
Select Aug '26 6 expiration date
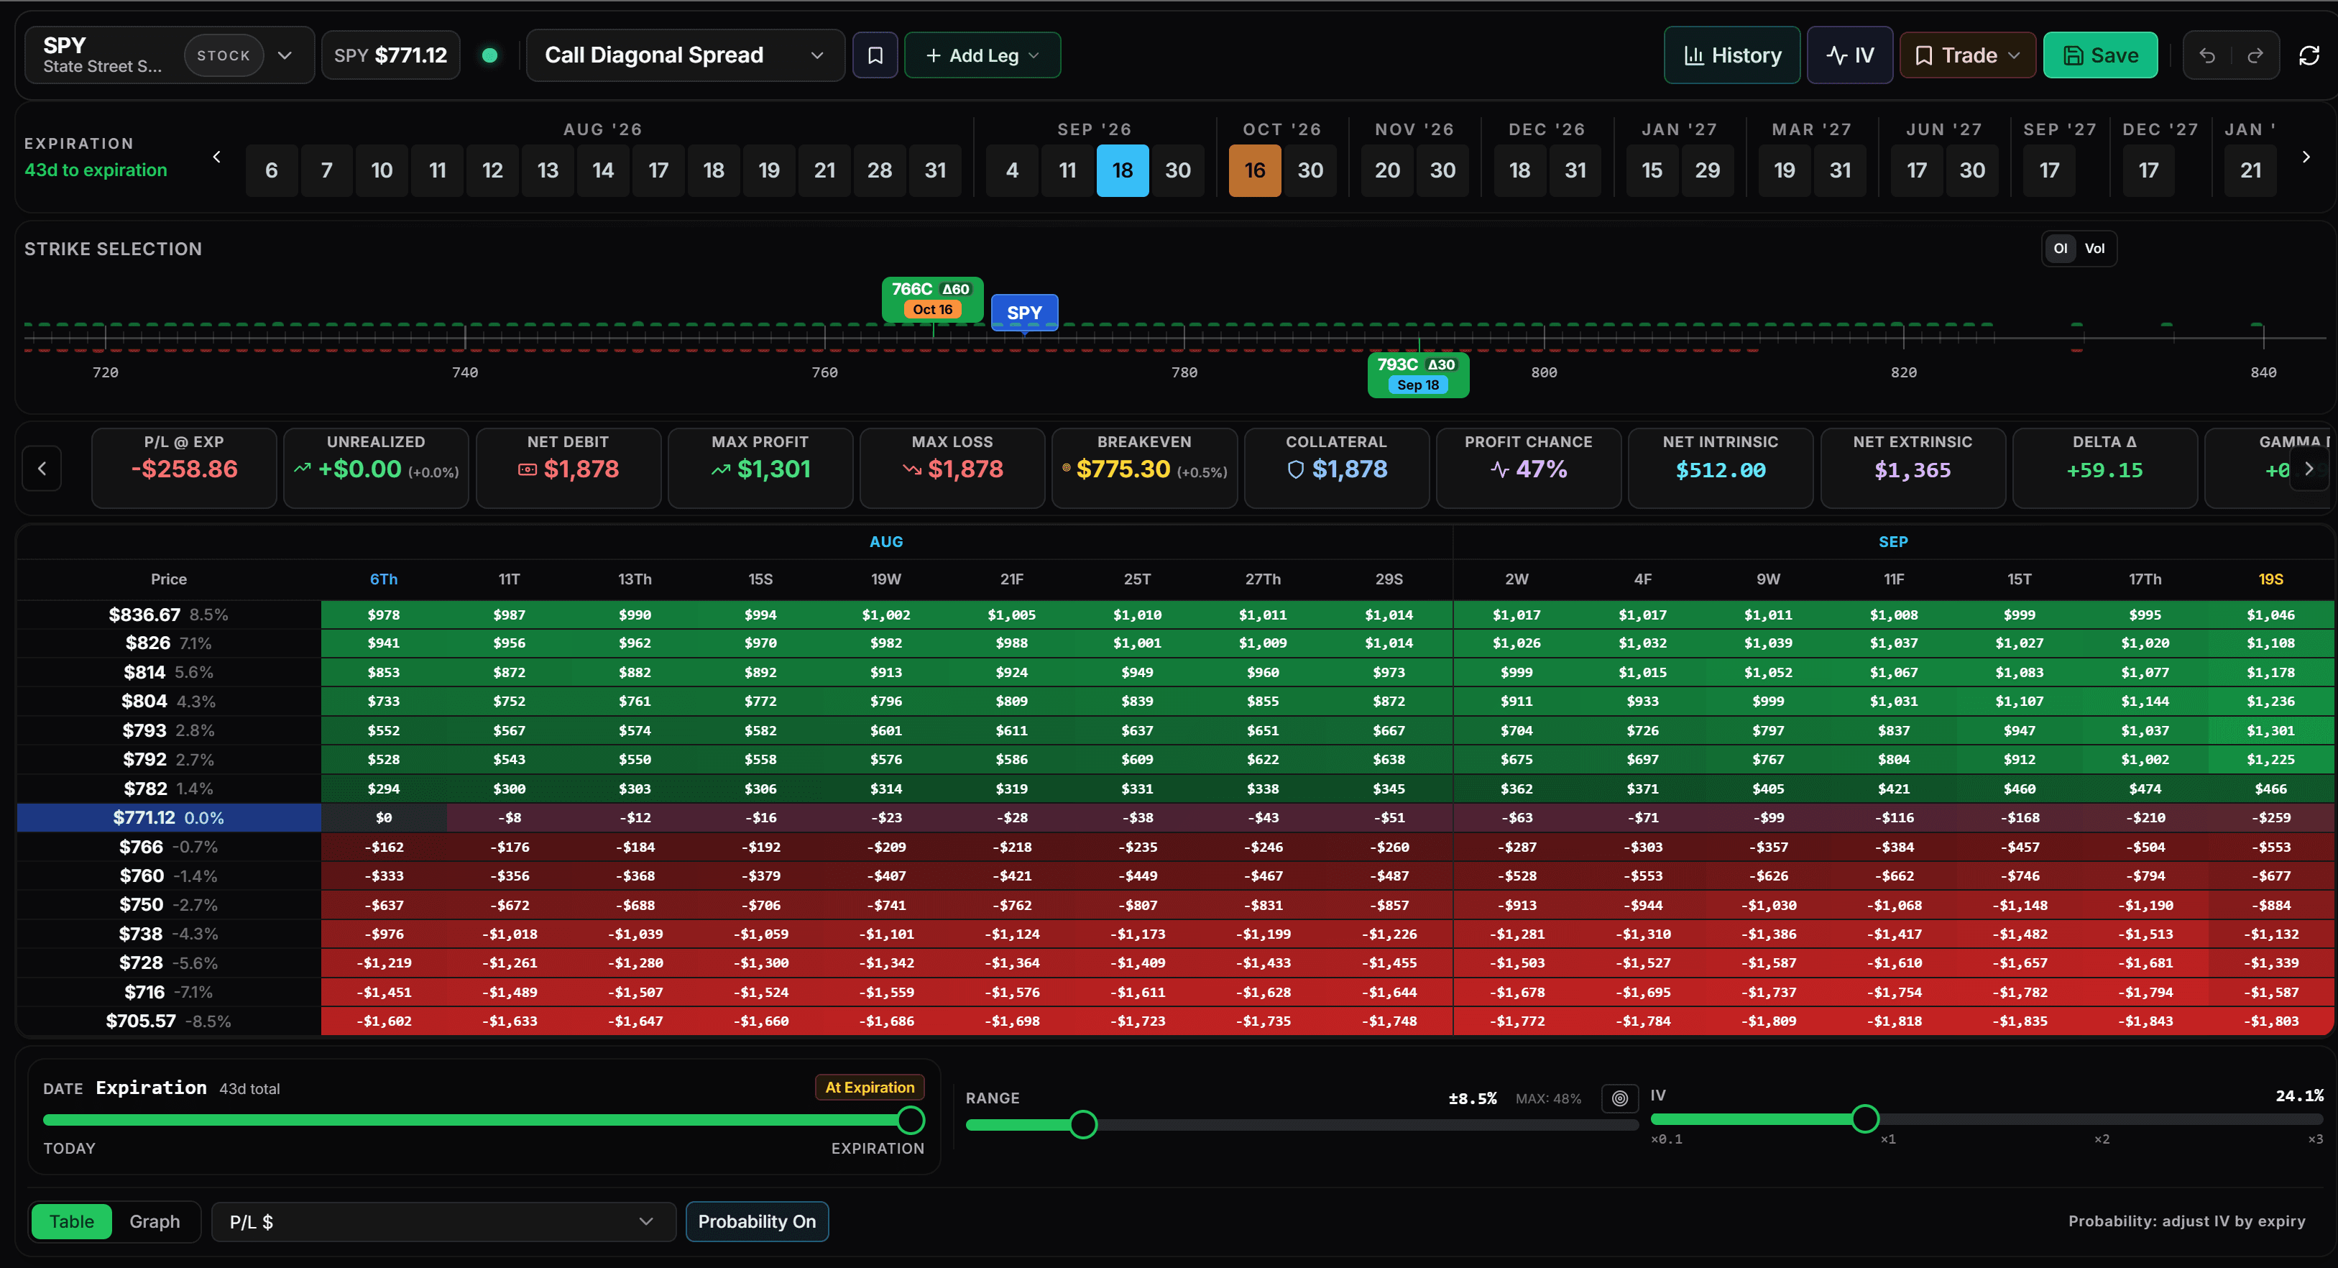tap(272, 170)
